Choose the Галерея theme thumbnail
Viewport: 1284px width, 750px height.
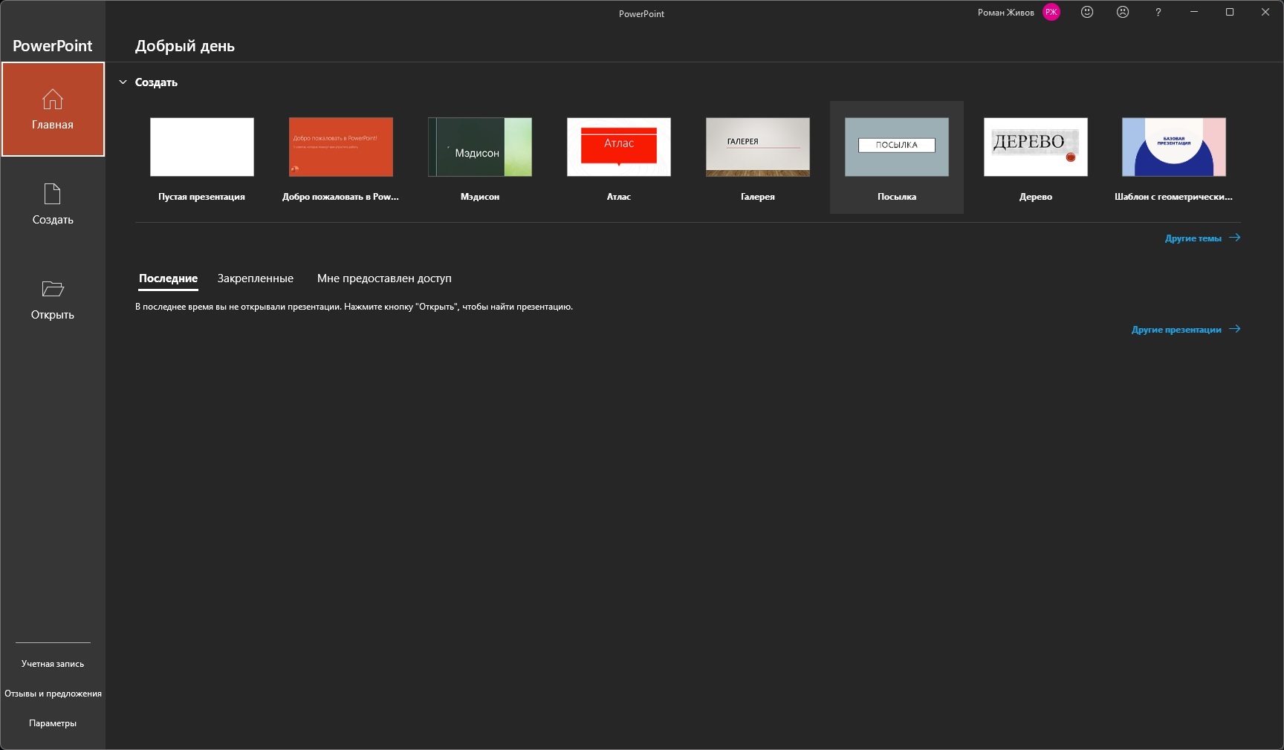(758, 147)
